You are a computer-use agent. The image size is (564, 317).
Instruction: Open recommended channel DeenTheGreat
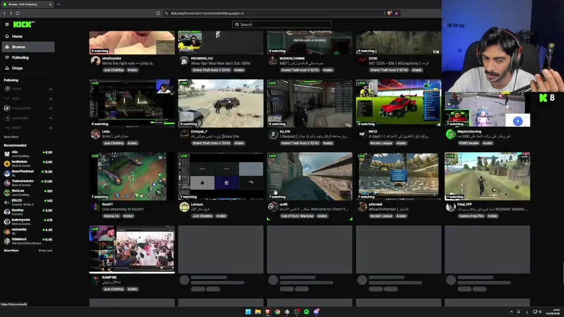(27, 173)
